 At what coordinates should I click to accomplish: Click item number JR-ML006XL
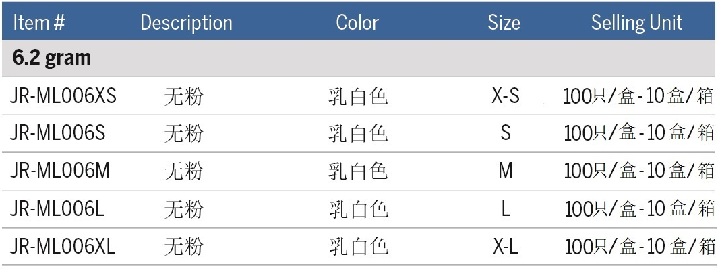(63, 247)
